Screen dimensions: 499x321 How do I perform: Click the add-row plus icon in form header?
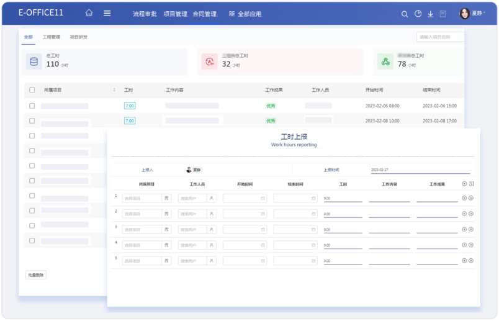[464, 184]
